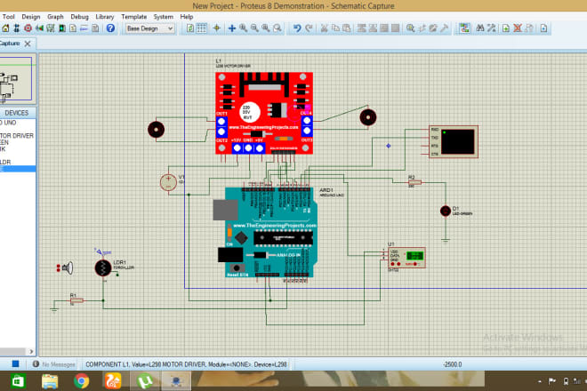
Task: Open the System menu
Action: (164, 17)
